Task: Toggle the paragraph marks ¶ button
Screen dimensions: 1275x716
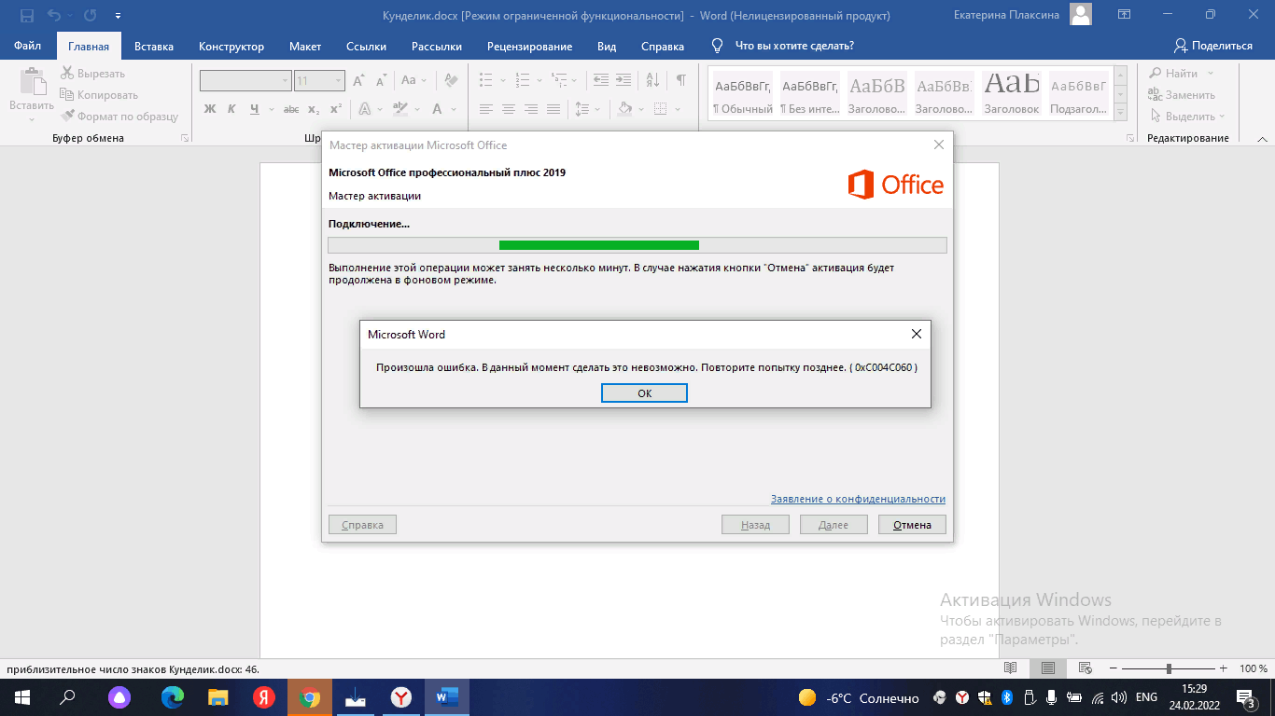Action: pyautogui.click(x=681, y=81)
